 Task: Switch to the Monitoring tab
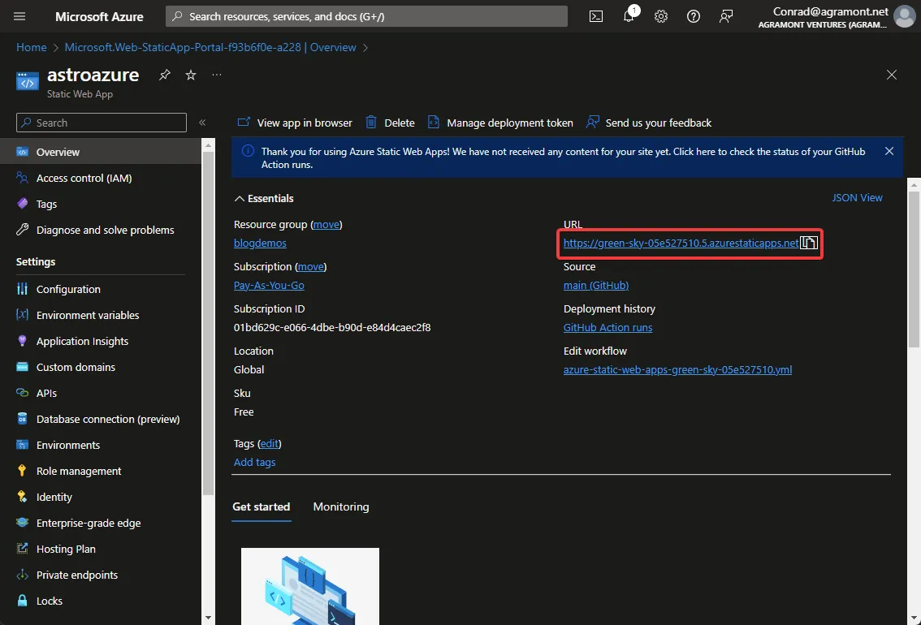(340, 506)
